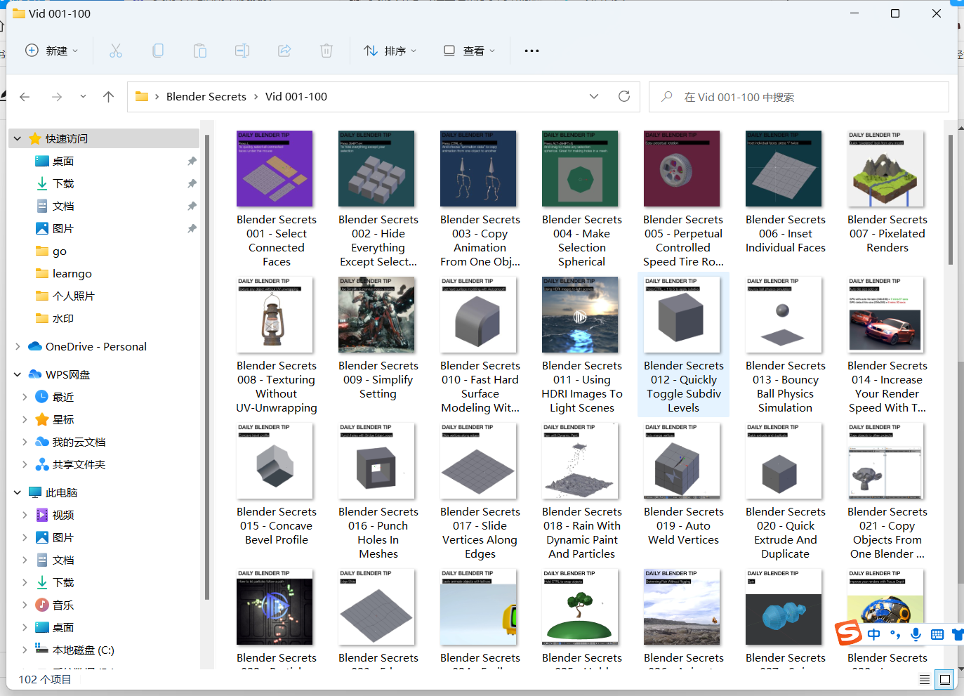The height and width of the screenshot is (696, 964).
Task: Select video 016 - Punch Holes In Meshes
Action: coord(378,491)
